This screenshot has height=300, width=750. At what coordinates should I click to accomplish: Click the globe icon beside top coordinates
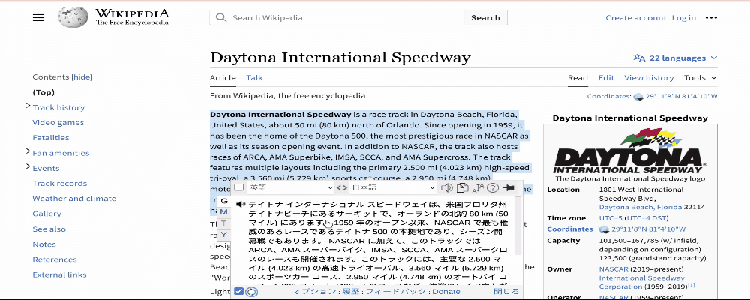click(x=638, y=96)
